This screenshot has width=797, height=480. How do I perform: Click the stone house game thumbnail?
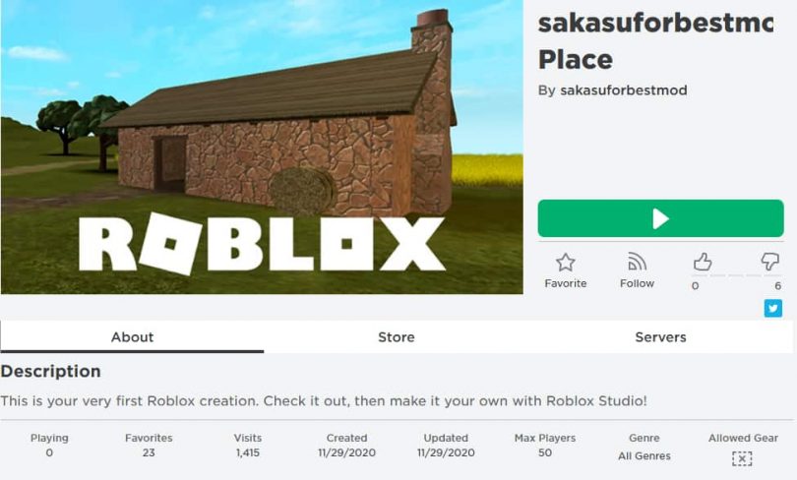[262, 148]
